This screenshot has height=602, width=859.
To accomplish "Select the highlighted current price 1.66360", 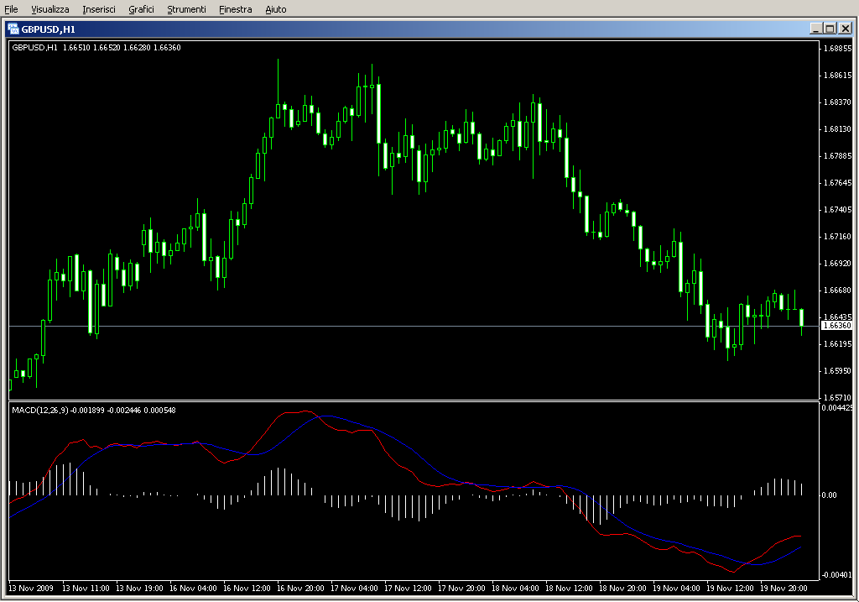I will point(837,326).
